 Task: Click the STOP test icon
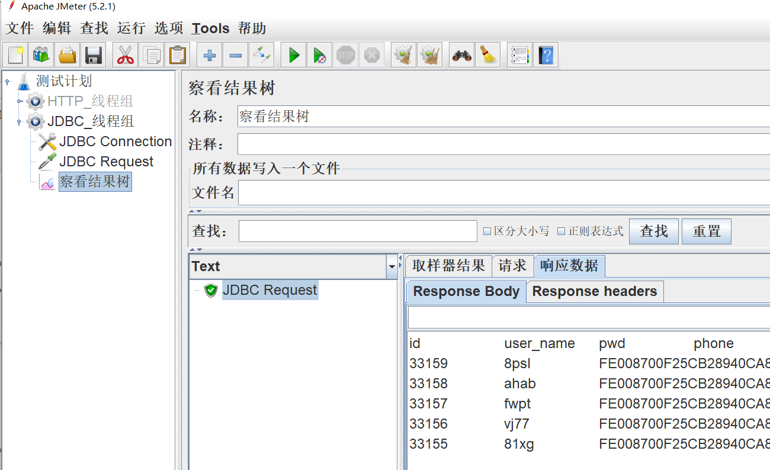pyautogui.click(x=345, y=56)
